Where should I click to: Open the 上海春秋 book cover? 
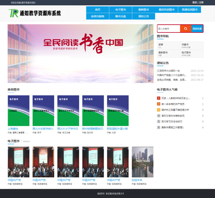(x=19, y=111)
